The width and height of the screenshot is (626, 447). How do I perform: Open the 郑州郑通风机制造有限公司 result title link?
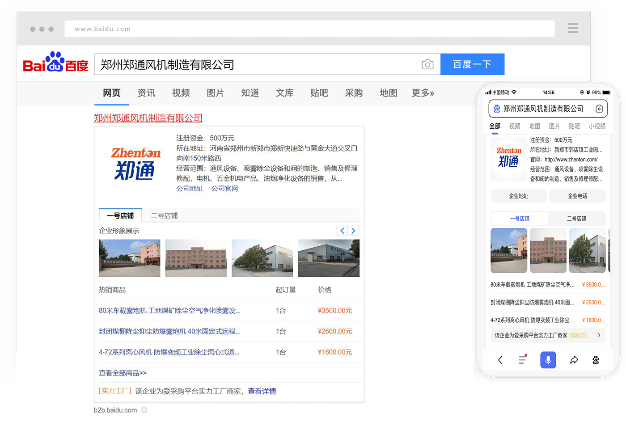point(148,118)
